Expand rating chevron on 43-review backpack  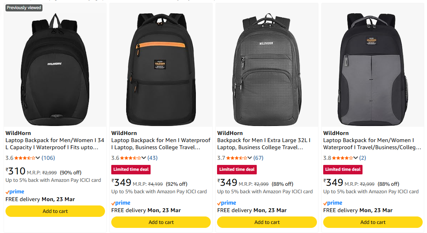pos(144,158)
